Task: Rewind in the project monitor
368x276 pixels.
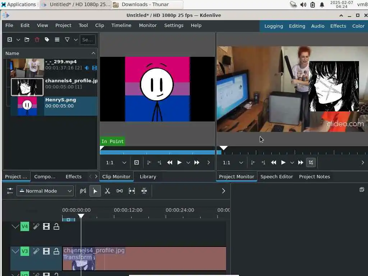Action: coord(273,162)
